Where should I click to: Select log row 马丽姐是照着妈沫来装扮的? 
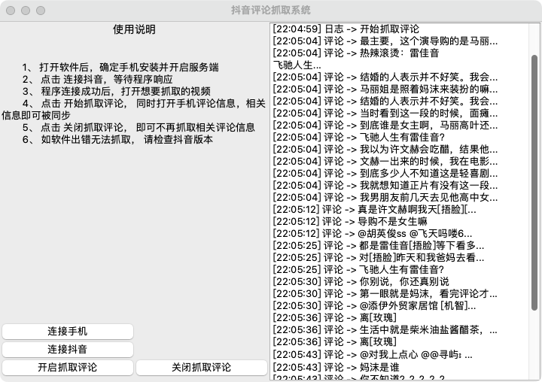click(x=385, y=89)
